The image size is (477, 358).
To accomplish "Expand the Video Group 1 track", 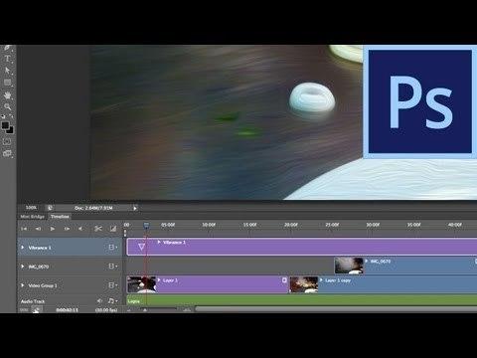I will pos(22,285).
